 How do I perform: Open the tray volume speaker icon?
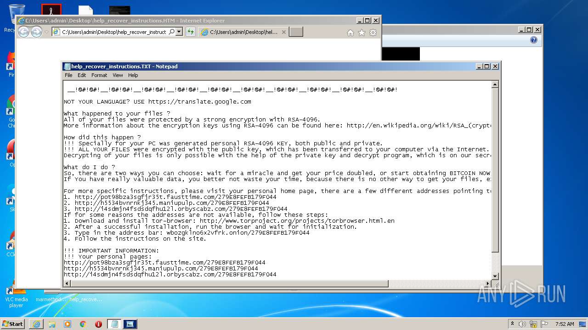[522, 324]
